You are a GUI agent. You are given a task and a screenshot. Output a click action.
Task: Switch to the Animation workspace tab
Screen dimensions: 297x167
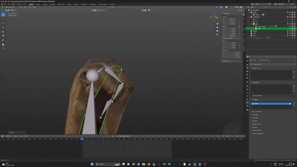point(76,4)
